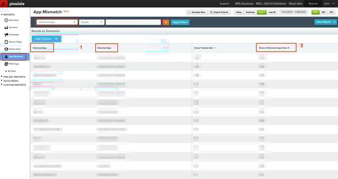338x179 pixels.
Task: Open the Reports tab in top bar
Action: click(x=313, y=3)
